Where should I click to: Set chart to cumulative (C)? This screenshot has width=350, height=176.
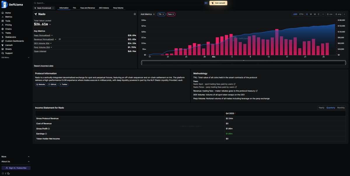(318, 14)
